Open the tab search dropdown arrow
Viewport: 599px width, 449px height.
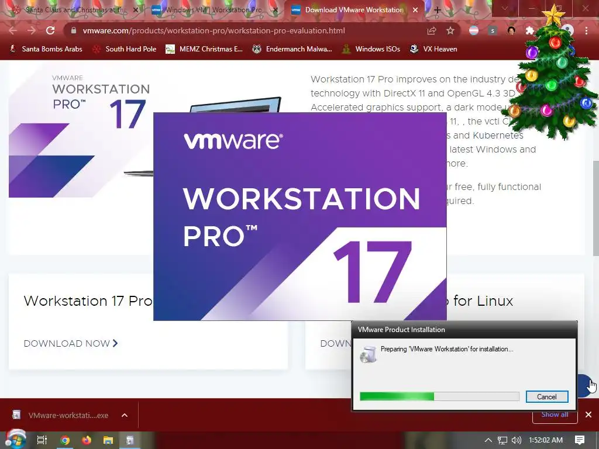[x=504, y=8]
